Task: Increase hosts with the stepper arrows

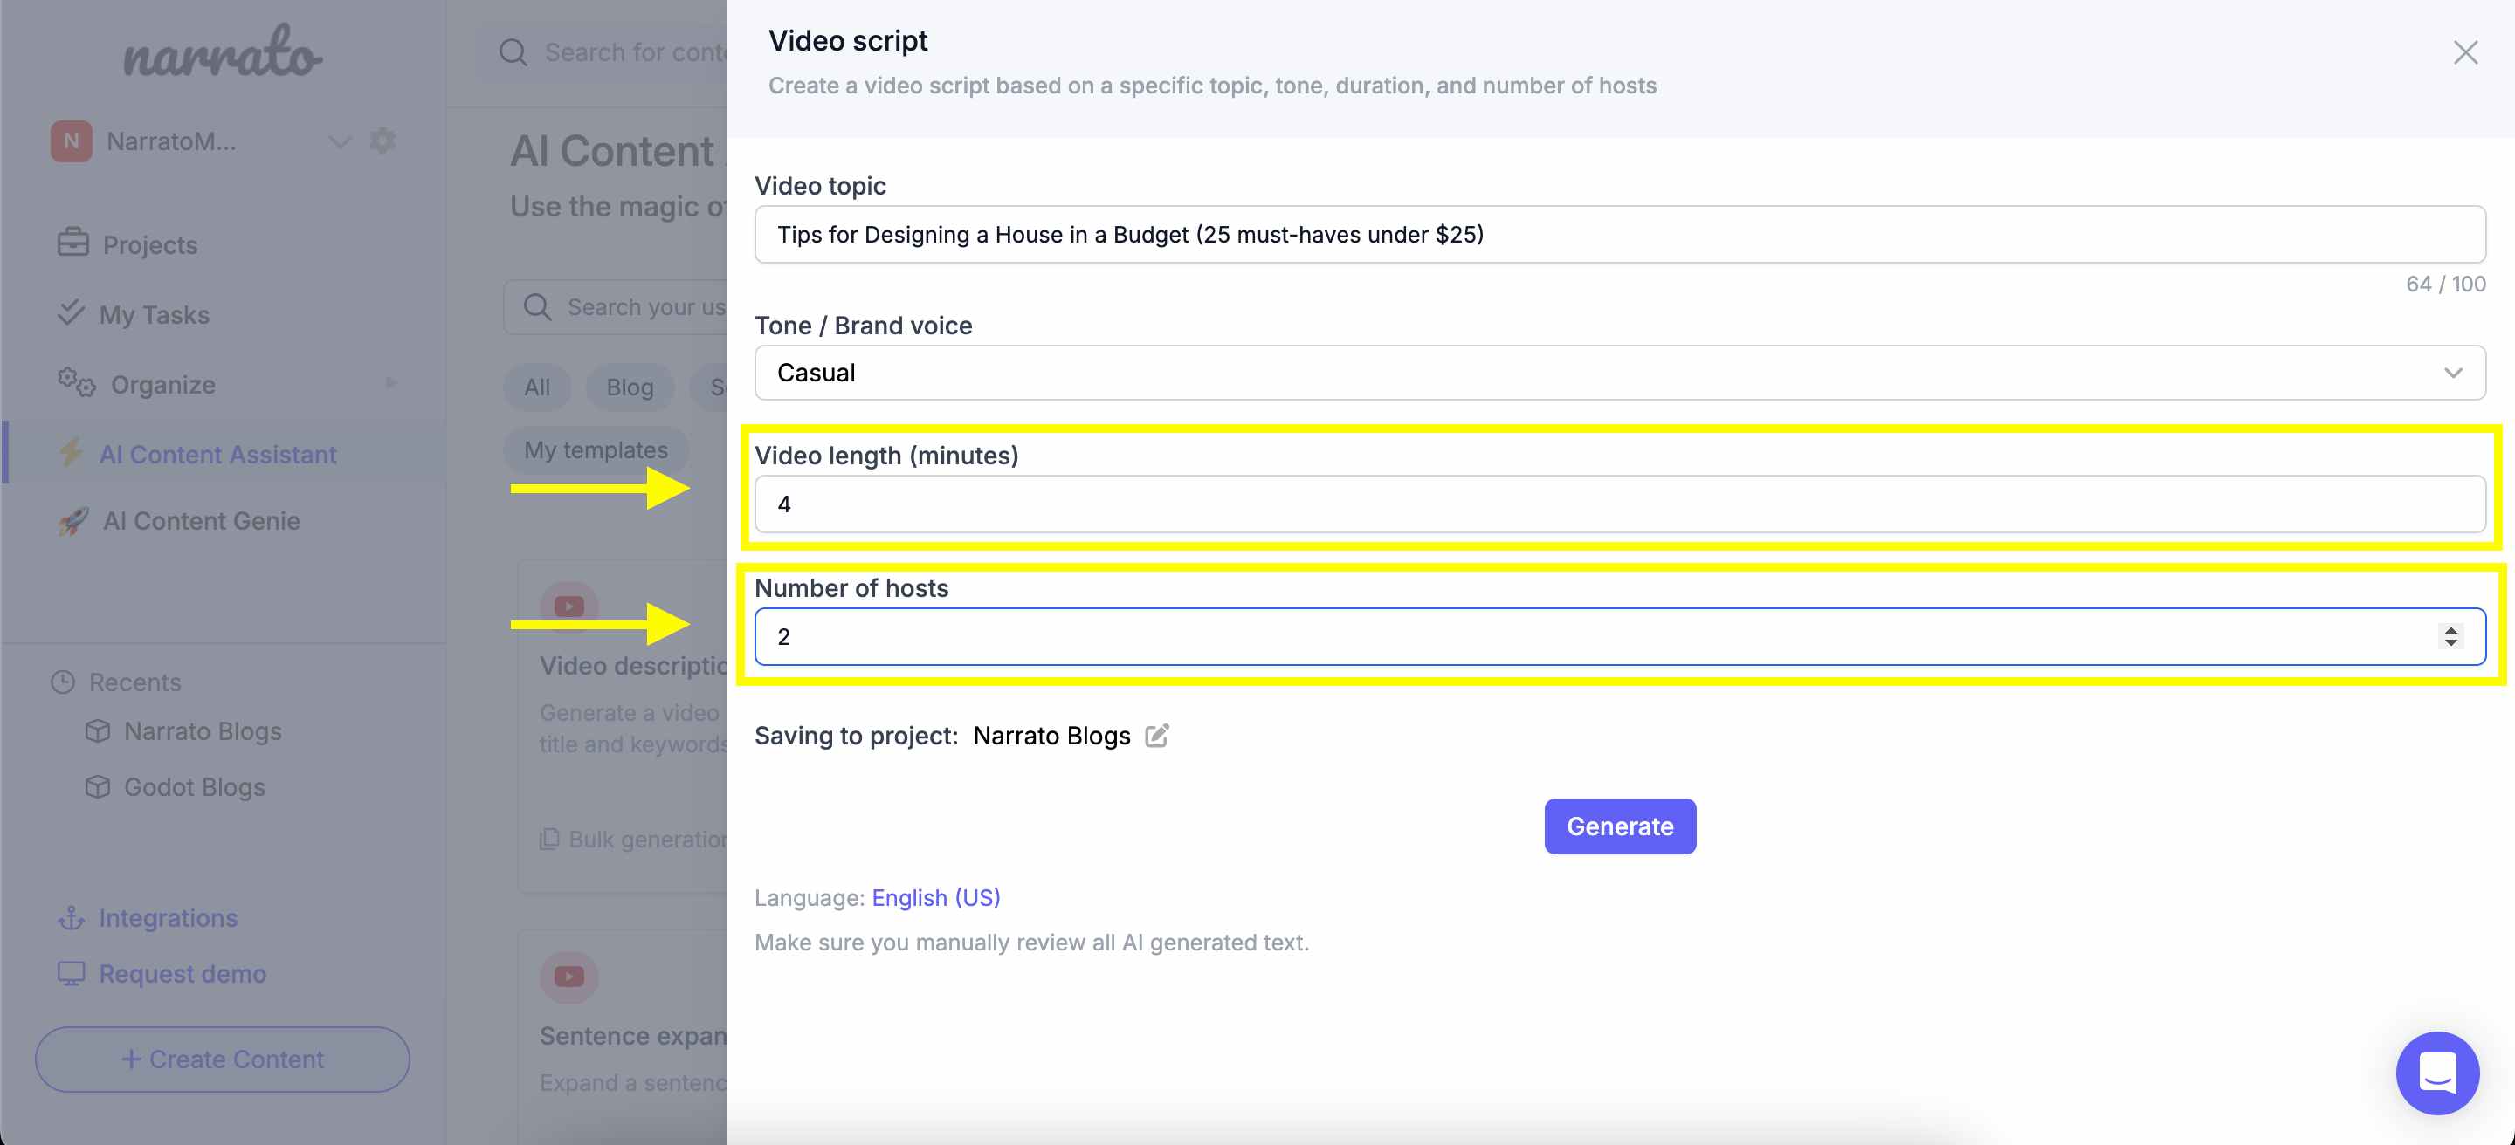Action: [2450, 630]
